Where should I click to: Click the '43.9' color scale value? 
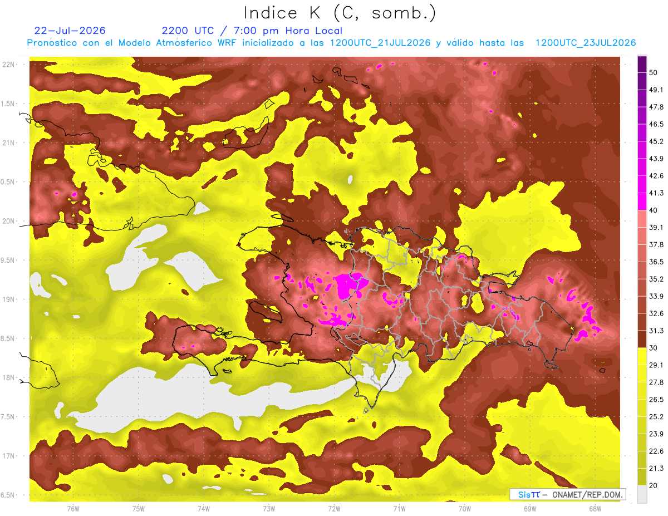pos(657,159)
